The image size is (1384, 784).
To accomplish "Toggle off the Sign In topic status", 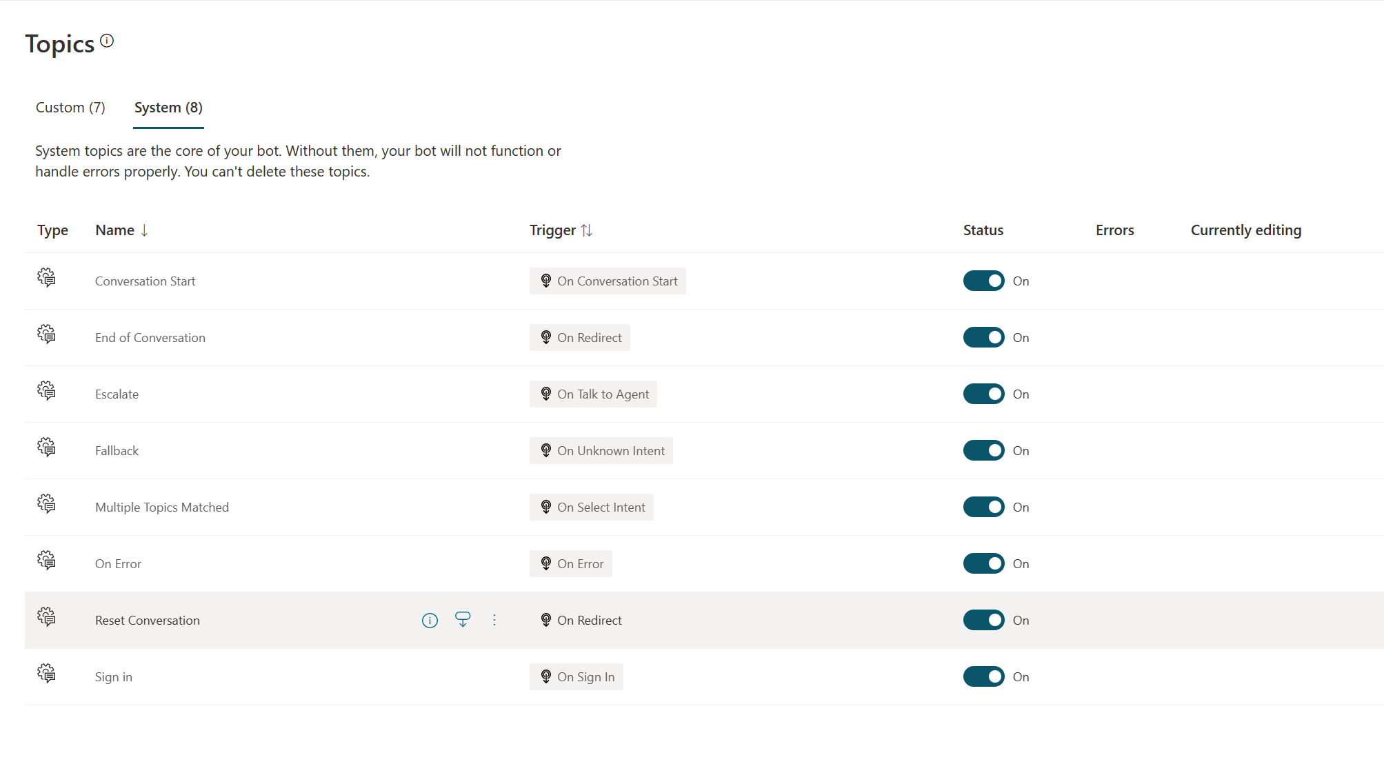I will click(983, 676).
